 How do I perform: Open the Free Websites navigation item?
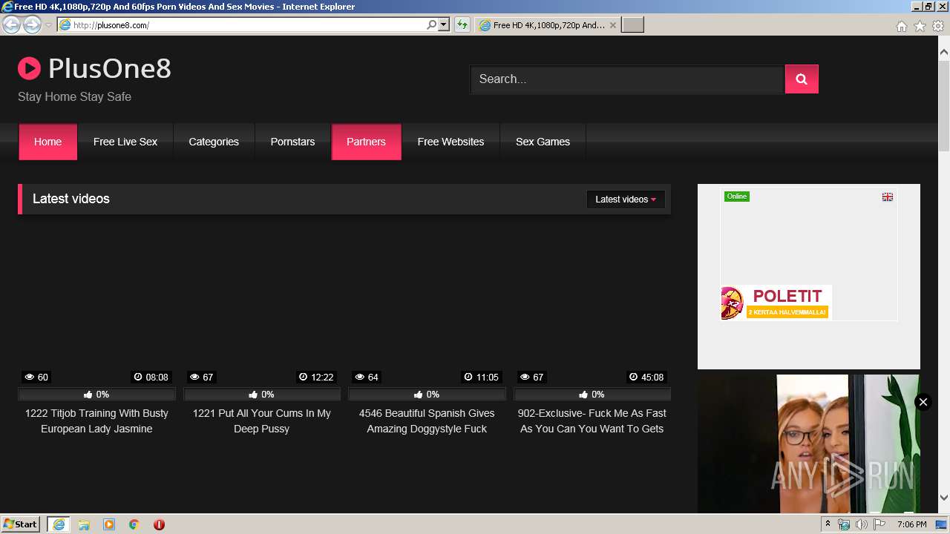pyautogui.click(x=451, y=142)
